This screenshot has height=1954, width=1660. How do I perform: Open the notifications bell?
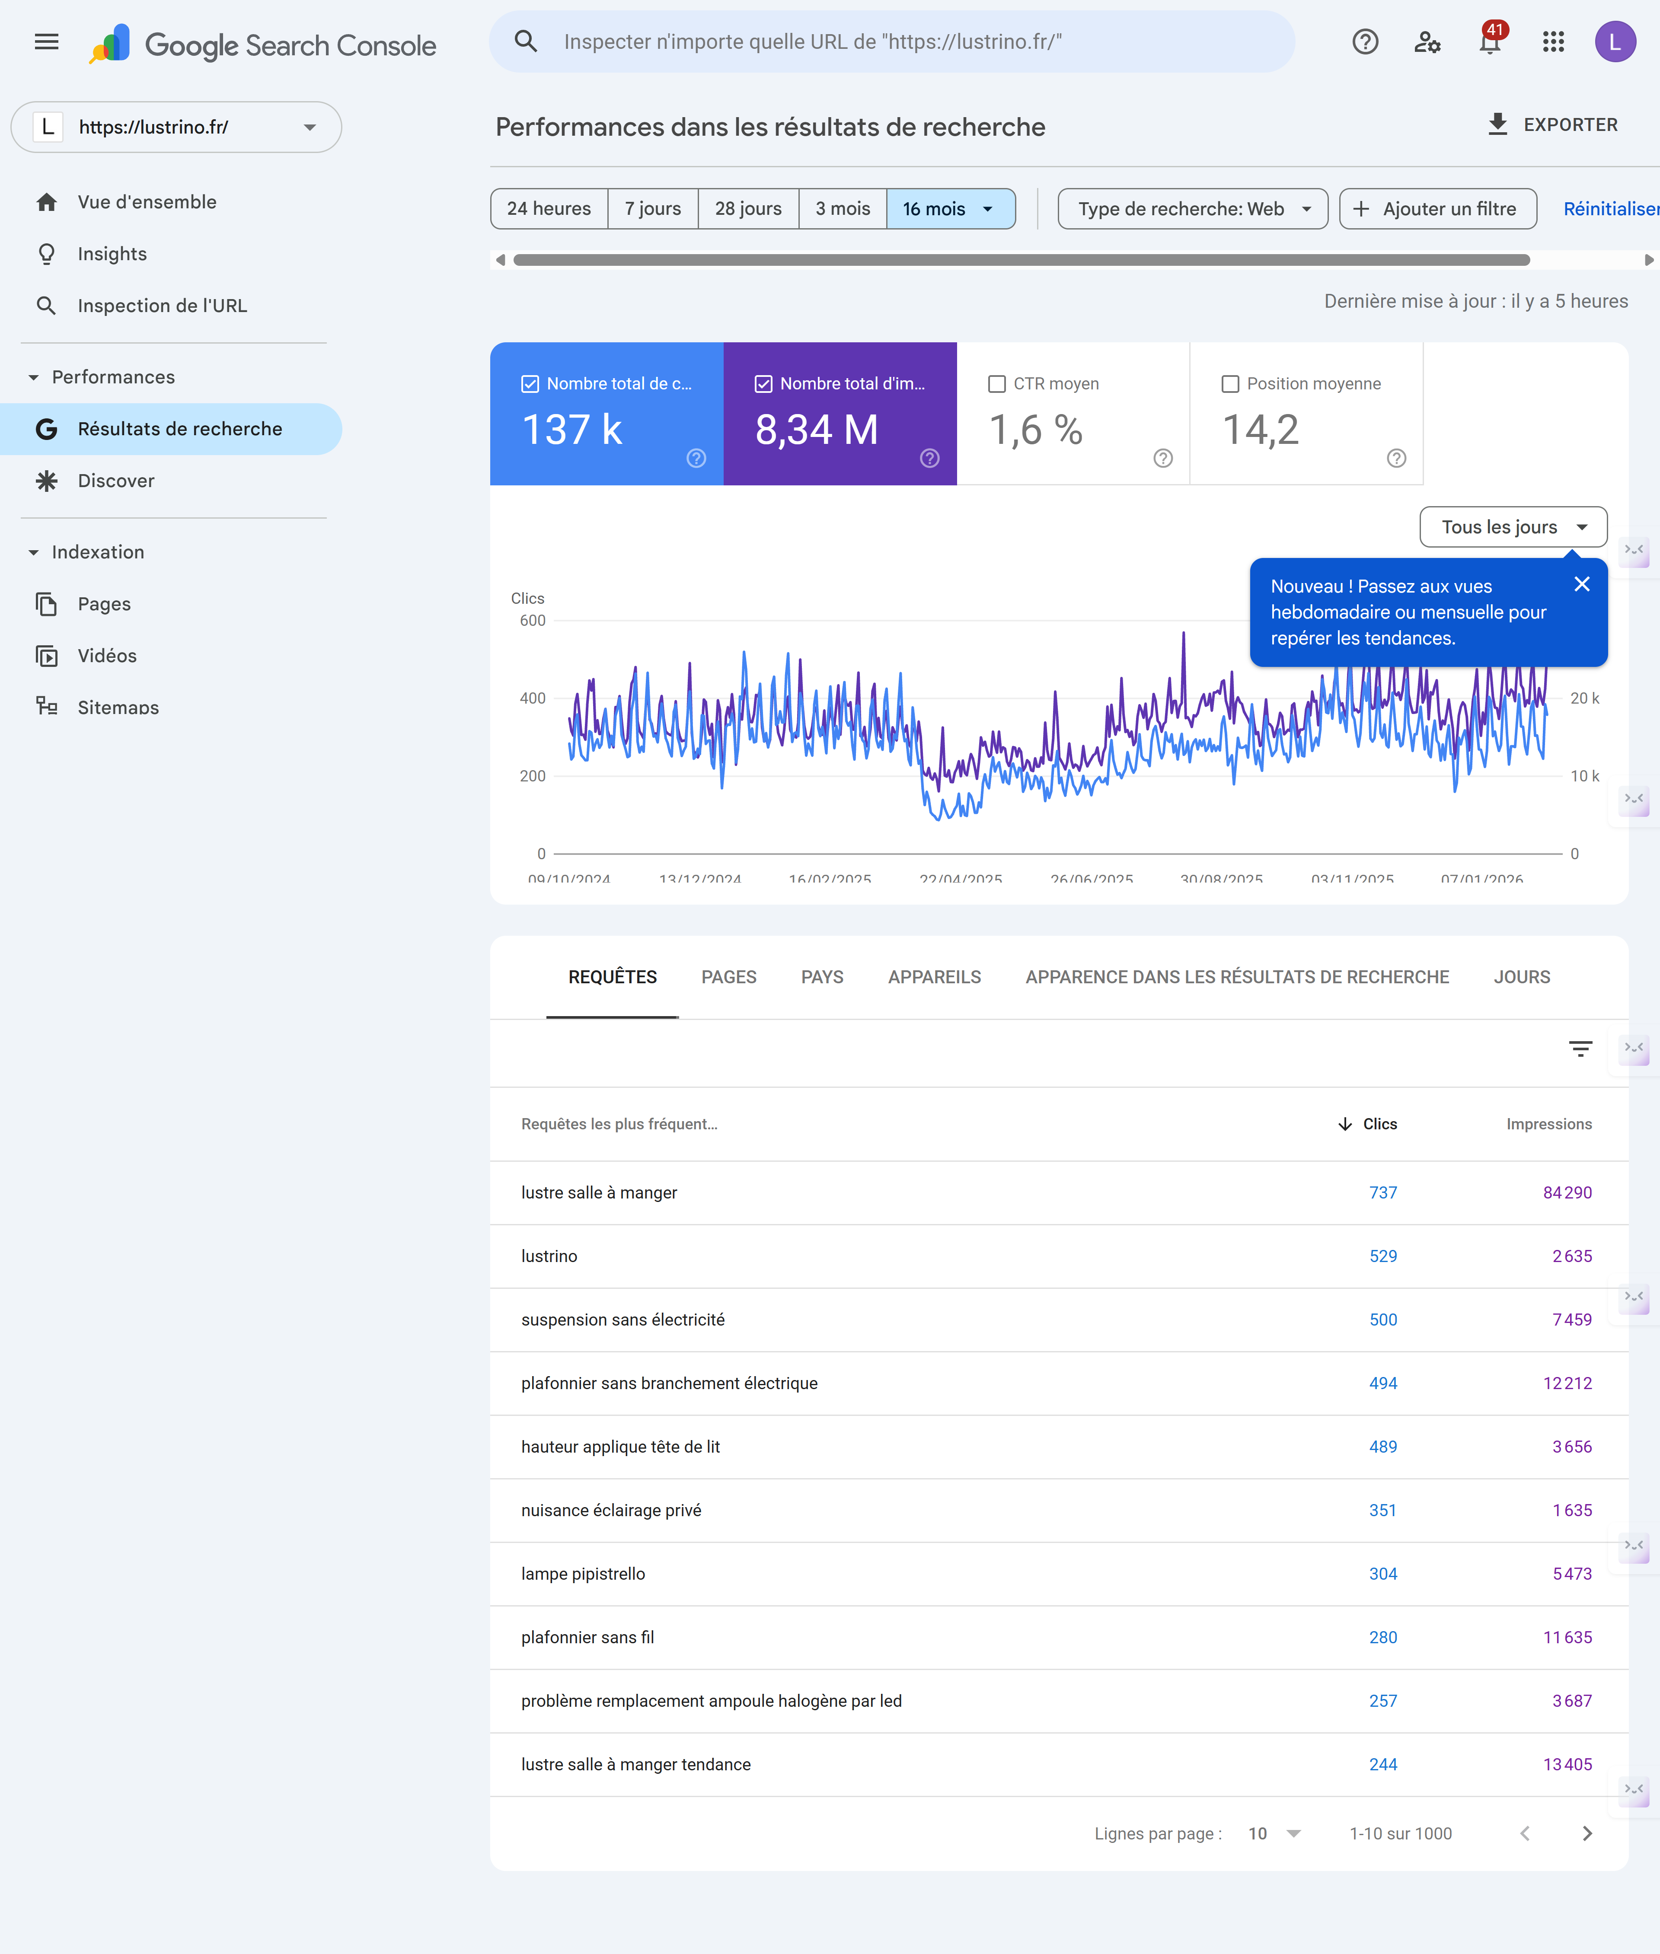click(x=1490, y=42)
